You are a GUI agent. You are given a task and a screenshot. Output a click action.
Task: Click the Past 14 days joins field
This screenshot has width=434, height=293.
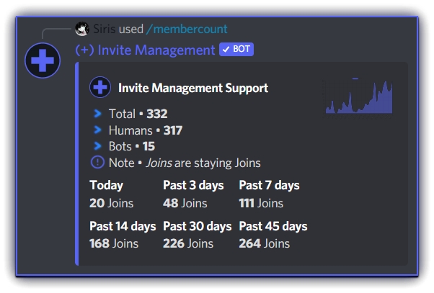point(123,235)
